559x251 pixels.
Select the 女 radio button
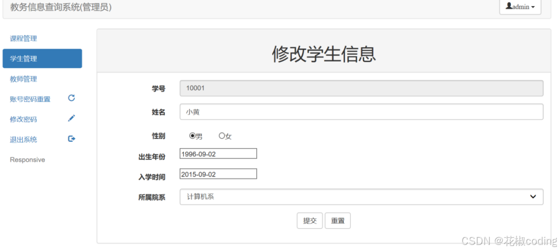(x=221, y=136)
